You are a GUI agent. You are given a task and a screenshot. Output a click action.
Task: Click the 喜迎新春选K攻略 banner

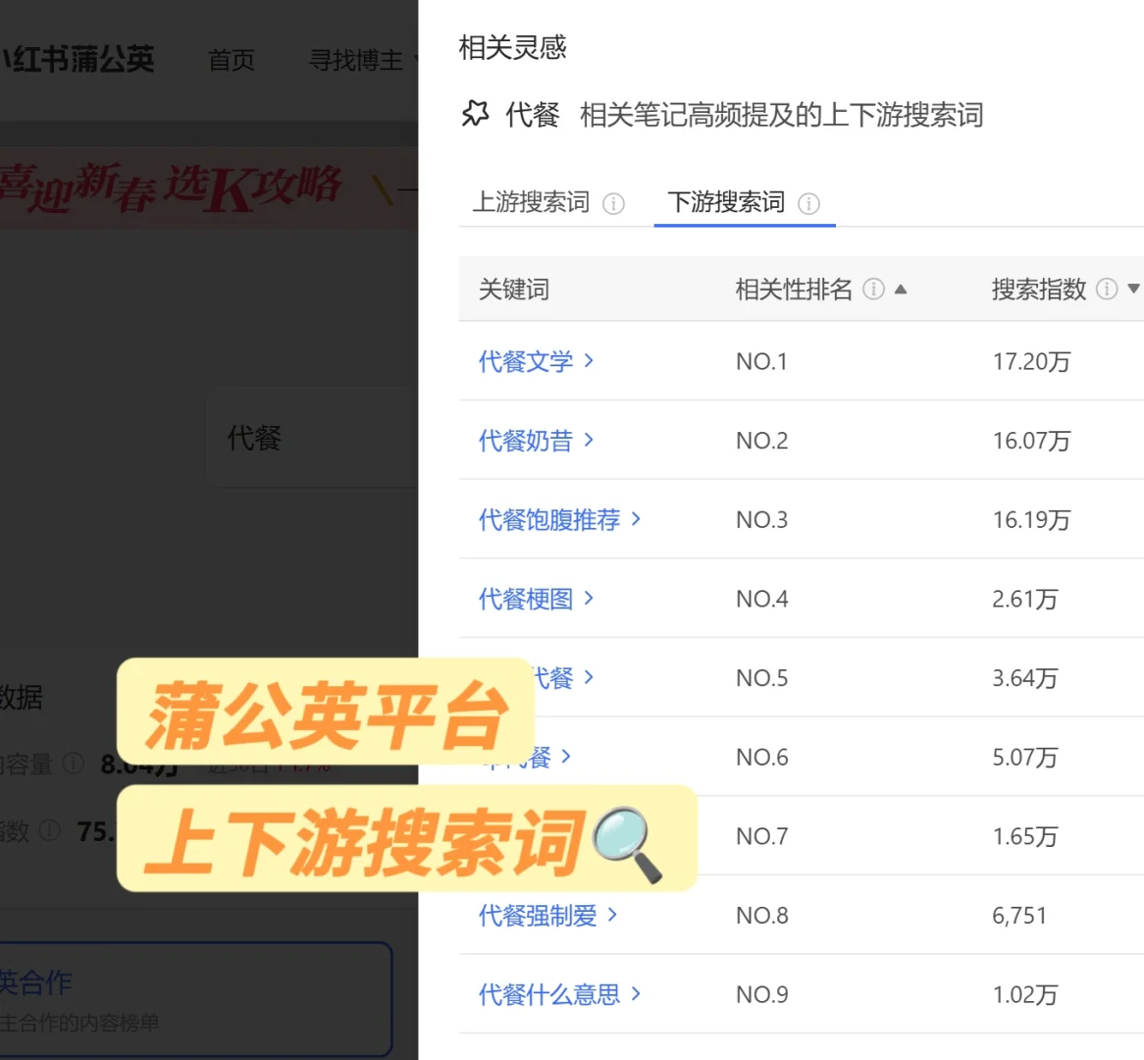coord(209,188)
